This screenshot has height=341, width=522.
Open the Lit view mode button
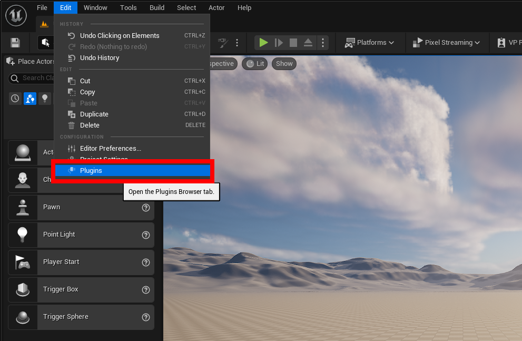coord(255,64)
